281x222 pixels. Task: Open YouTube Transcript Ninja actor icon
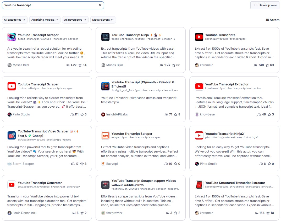pos(105,37)
